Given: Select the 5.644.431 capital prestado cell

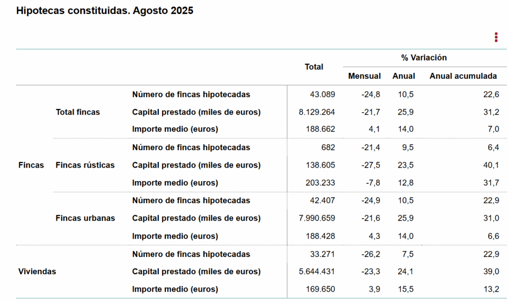Looking at the screenshot, I should [x=317, y=272].
